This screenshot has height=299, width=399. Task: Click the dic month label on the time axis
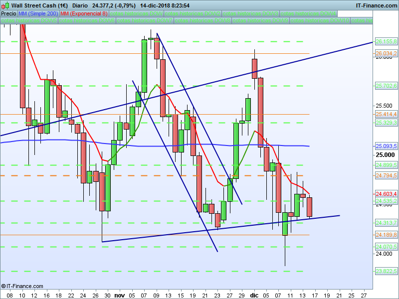pyautogui.click(x=254, y=295)
